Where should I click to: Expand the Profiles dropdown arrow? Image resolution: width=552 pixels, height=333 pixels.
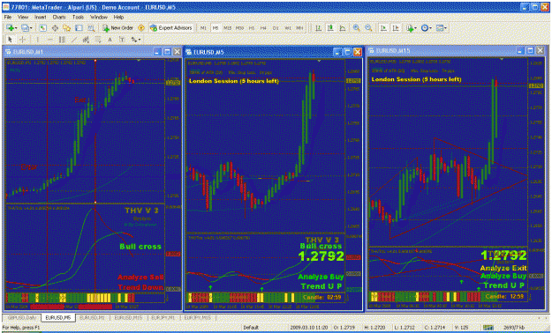tap(31, 28)
